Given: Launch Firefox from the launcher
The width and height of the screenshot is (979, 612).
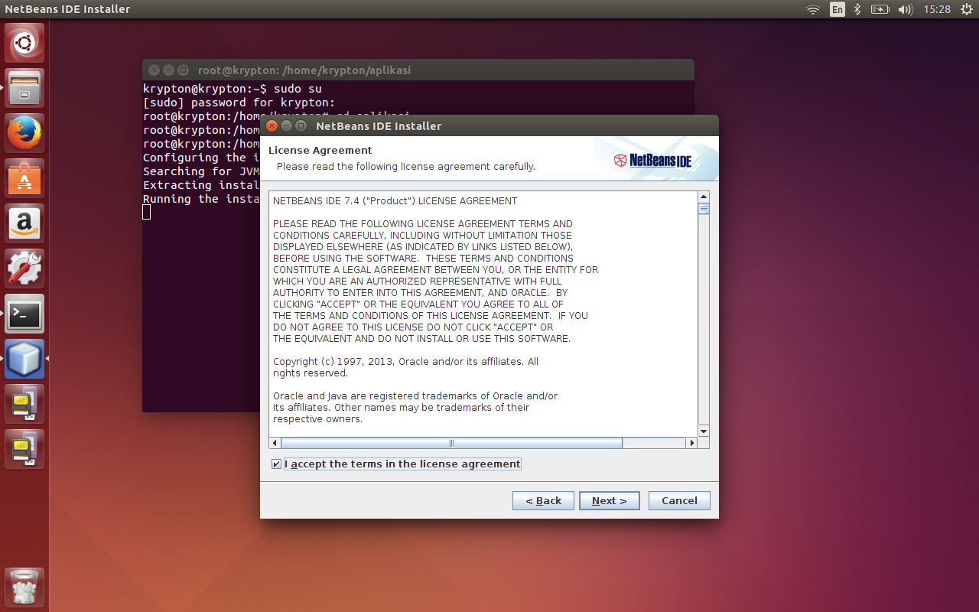Looking at the screenshot, I should click(24, 132).
